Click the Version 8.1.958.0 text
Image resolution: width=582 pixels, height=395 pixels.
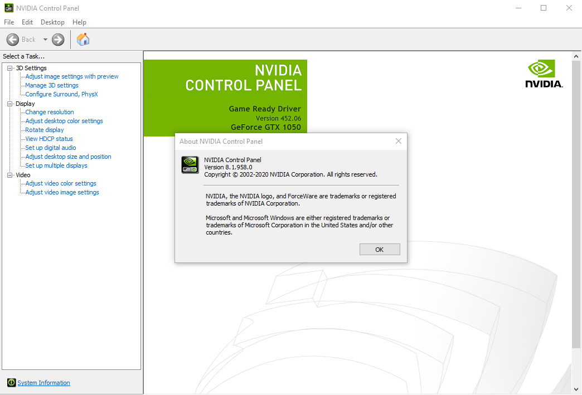pos(228,167)
